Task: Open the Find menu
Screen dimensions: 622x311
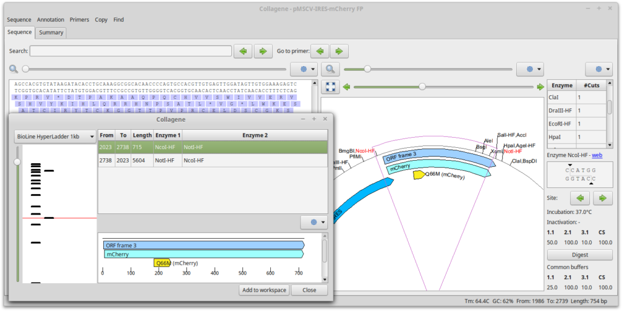Action: point(118,19)
